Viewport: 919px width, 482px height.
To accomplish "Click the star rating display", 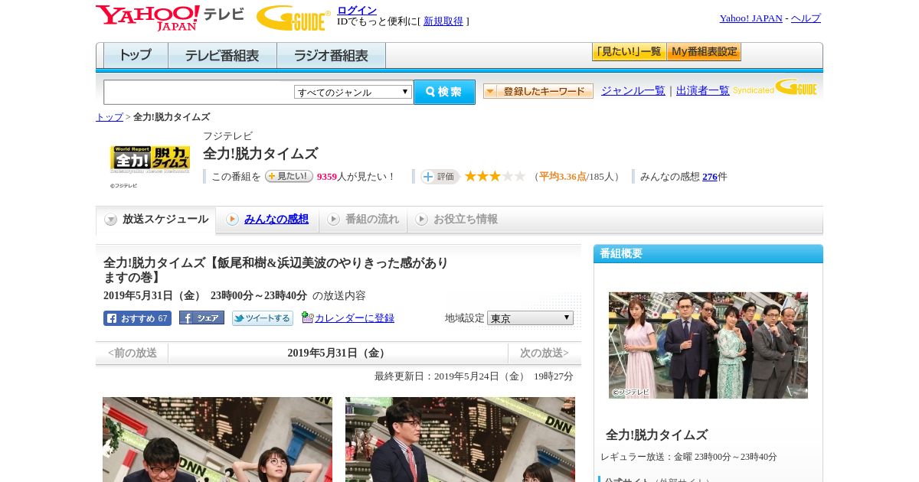I will 495,176.
